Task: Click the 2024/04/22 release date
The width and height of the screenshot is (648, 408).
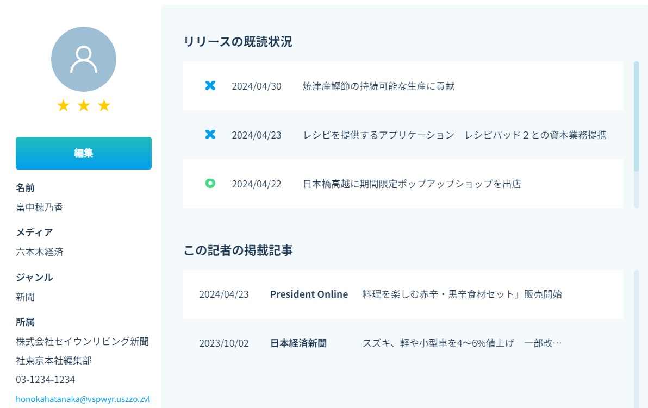Action: (x=257, y=184)
